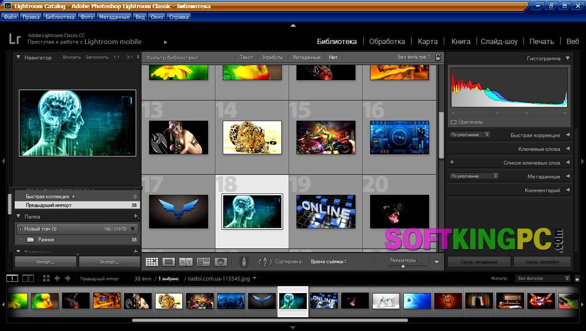Open Metadata preset По умолчанию dropdown

coord(474,176)
